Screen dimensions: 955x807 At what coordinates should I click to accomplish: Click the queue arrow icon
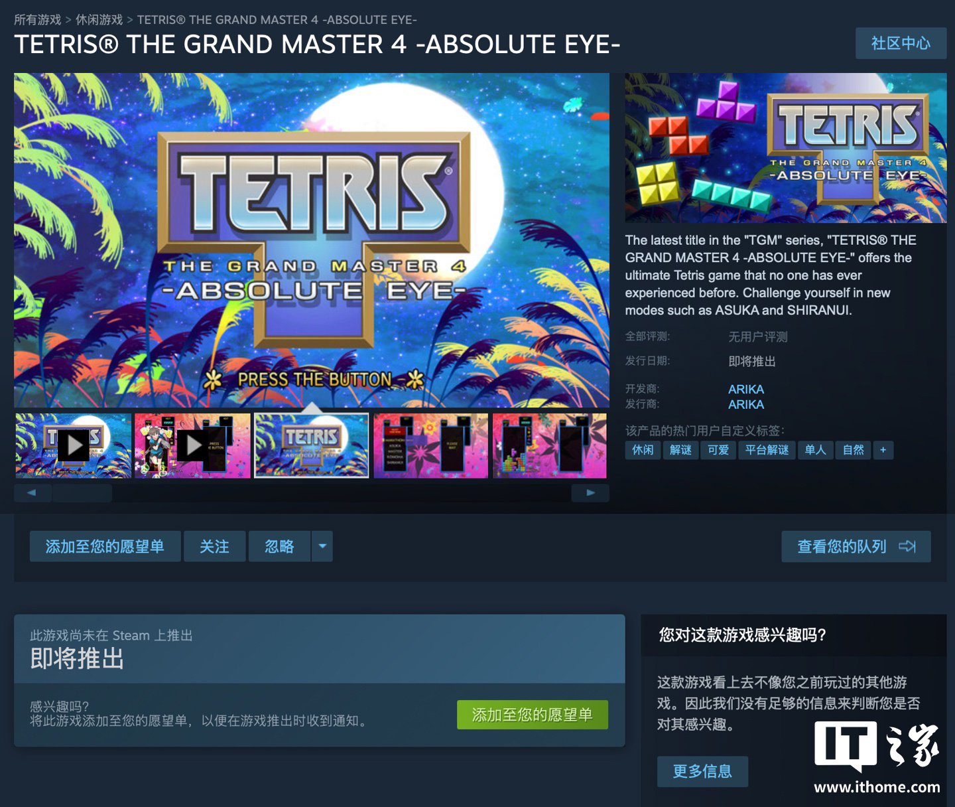(907, 546)
